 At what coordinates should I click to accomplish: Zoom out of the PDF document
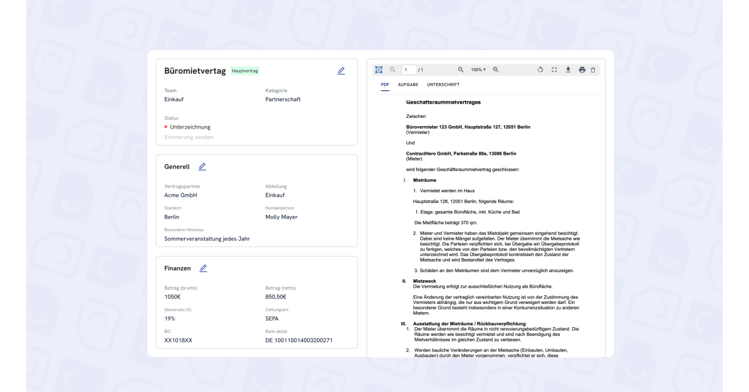(x=461, y=70)
